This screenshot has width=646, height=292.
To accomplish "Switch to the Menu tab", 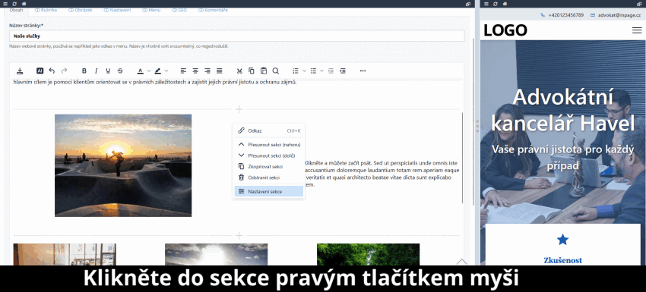I will [x=151, y=10].
